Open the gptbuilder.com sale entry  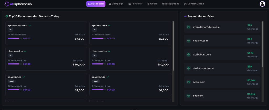[222, 54]
